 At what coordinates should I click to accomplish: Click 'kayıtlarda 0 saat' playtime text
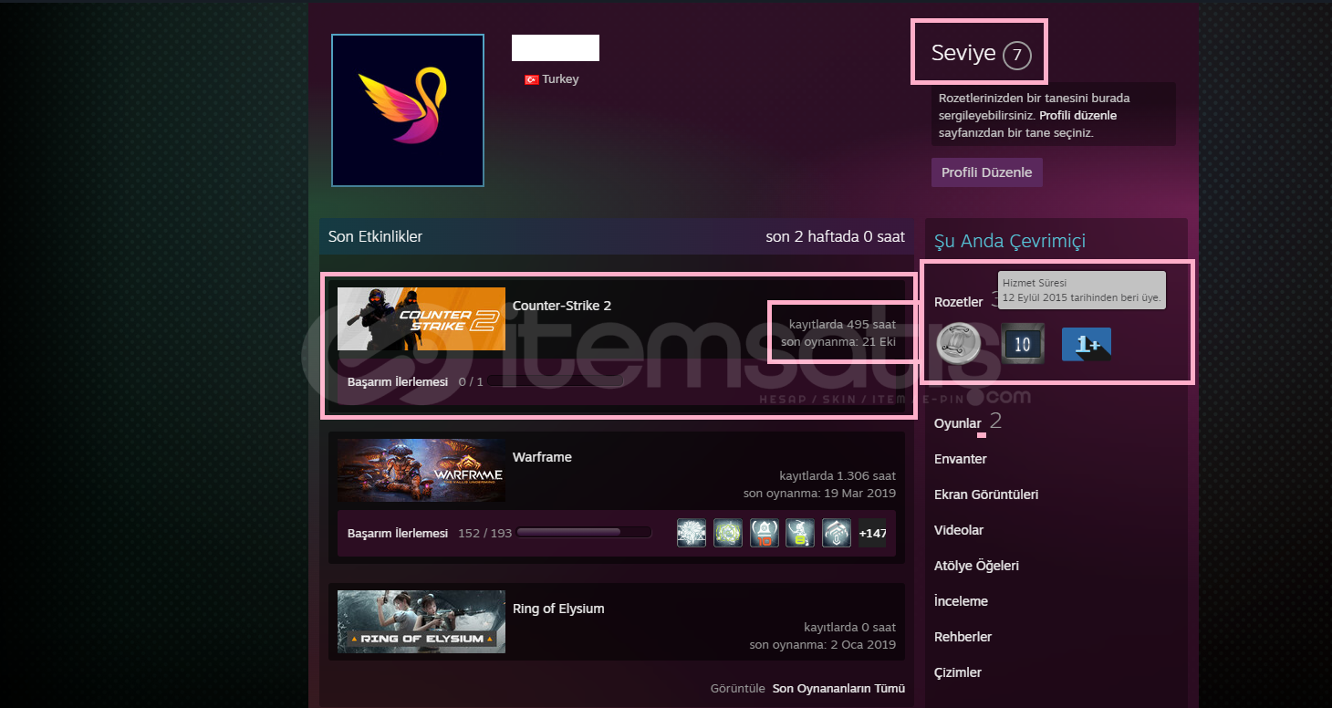click(x=850, y=627)
